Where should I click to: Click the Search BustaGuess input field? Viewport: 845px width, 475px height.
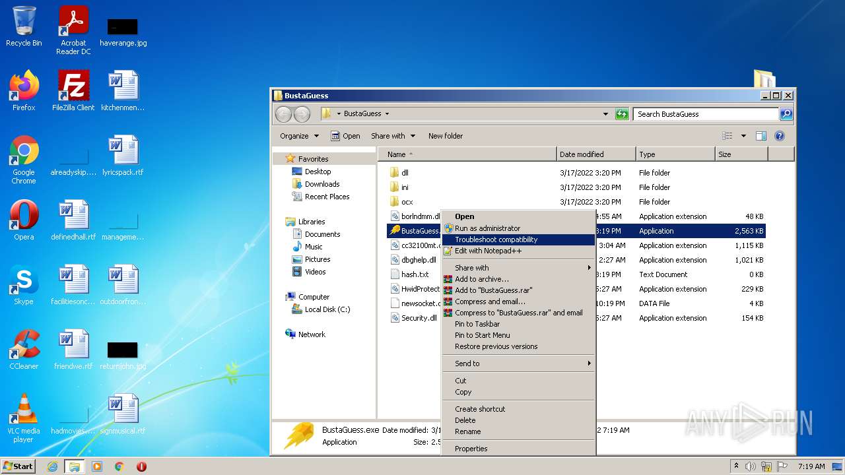pyautogui.click(x=706, y=114)
